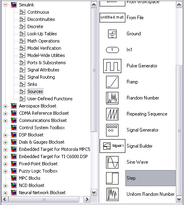Click the Sources sublibrary icon
184x205 pixels.
coord(22,91)
